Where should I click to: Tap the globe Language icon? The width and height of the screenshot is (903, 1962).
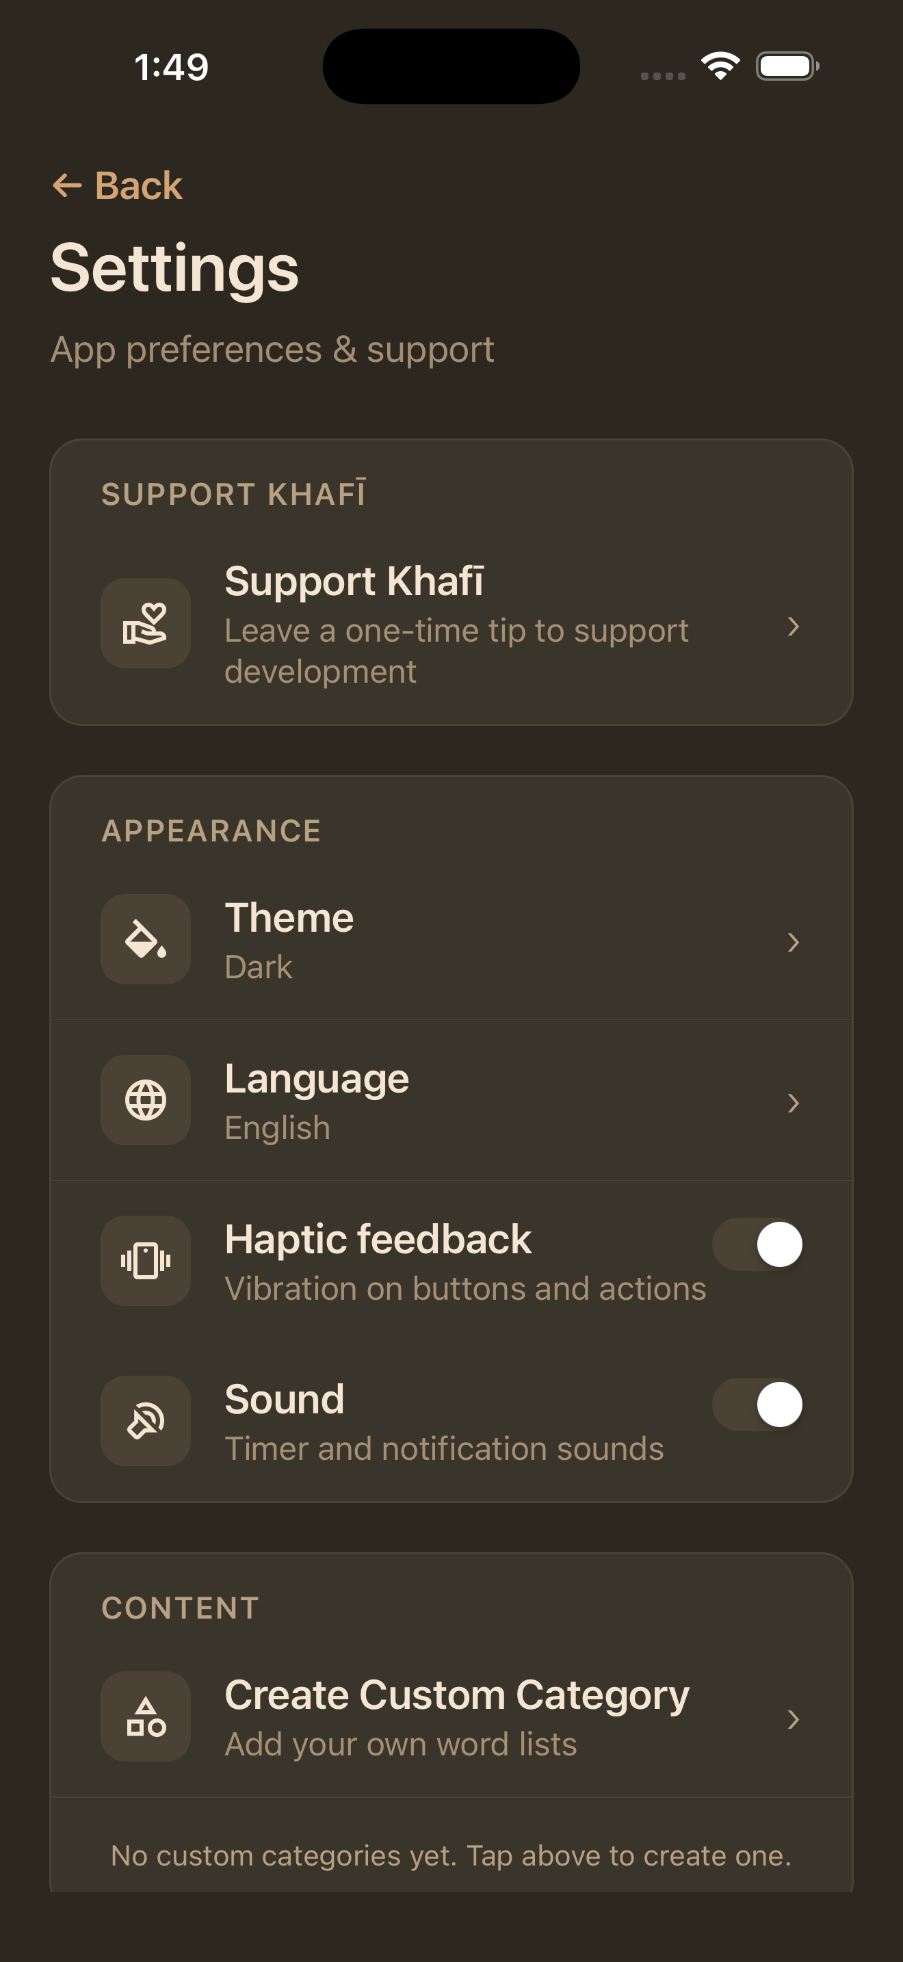point(144,1100)
